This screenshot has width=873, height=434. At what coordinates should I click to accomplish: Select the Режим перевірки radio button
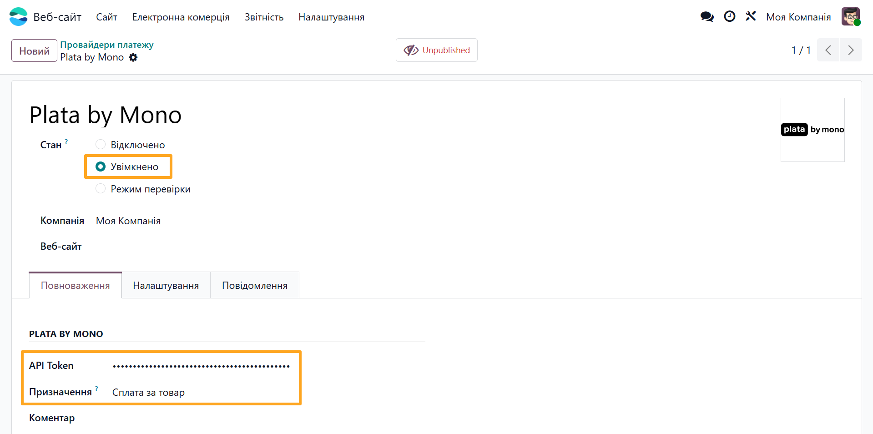point(101,189)
